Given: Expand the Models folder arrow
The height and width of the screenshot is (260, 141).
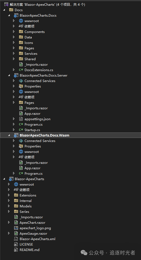Looking at the screenshot, I should [9, 206].
